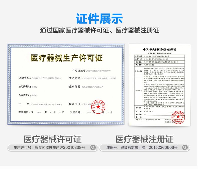Click the magnifier icon beside 注册号
This screenshot has height=169, width=198.
(185, 147)
